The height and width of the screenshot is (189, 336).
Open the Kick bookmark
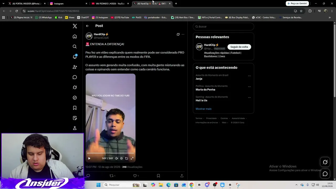click(x=58, y=18)
